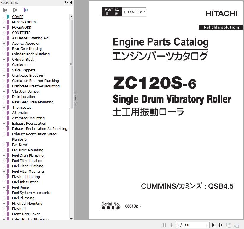The image size is (244, 229).
Task: Open Fuel Drain Plumbing bookmark
Action: [x=28, y=155]
